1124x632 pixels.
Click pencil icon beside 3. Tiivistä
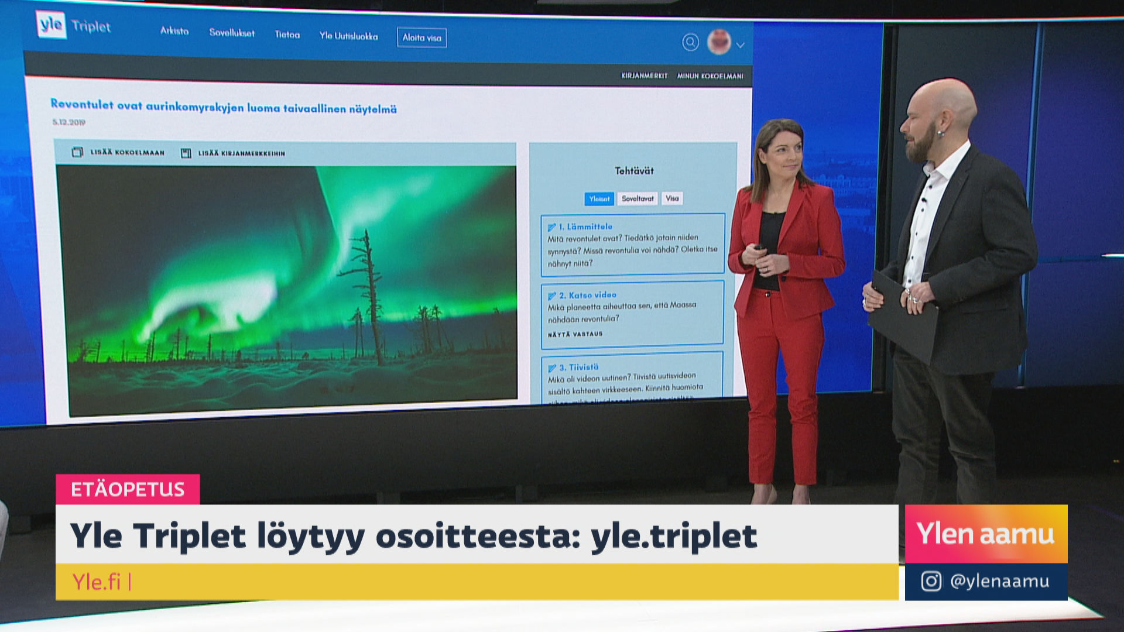(x=551, y=368)
